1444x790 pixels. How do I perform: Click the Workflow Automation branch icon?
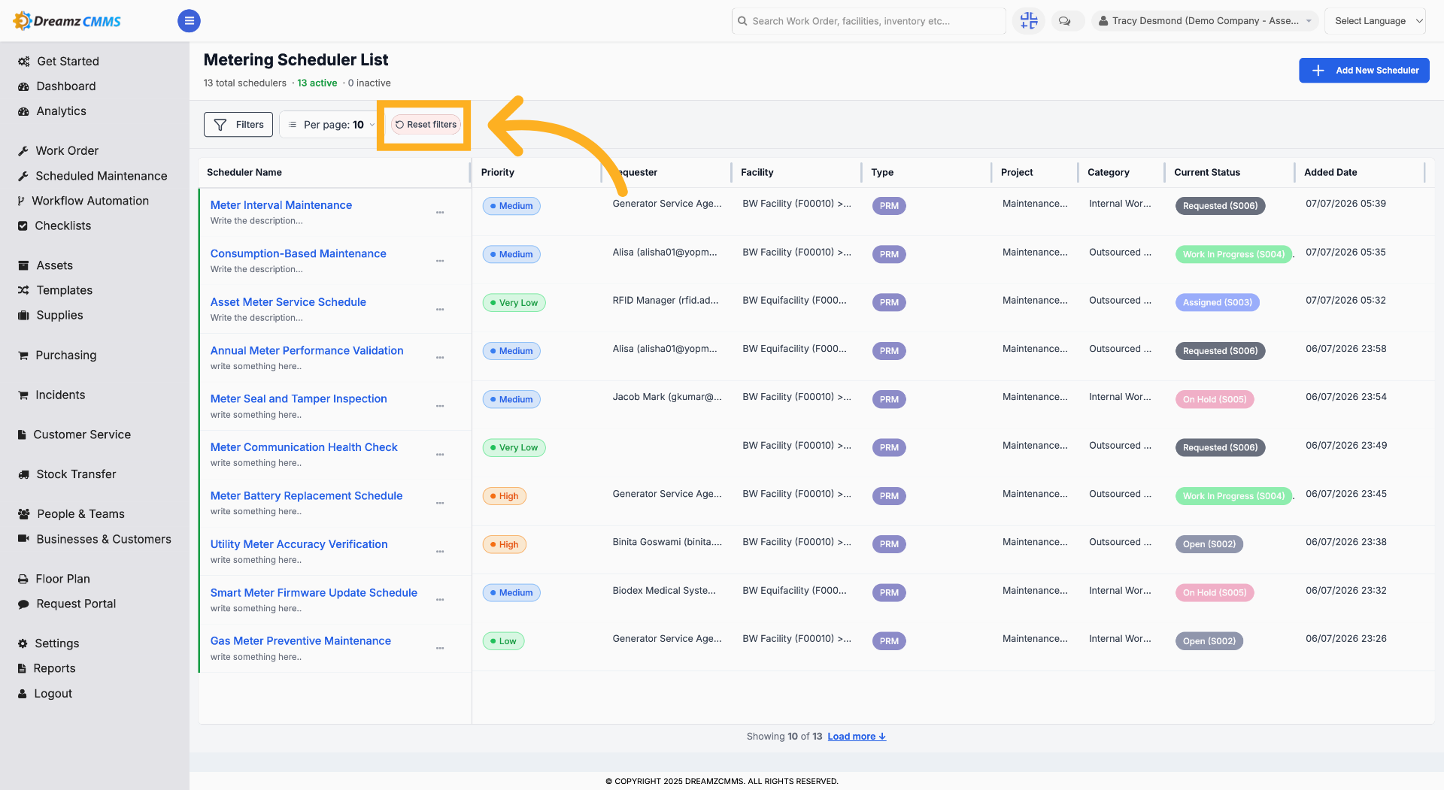coord(21,201)
